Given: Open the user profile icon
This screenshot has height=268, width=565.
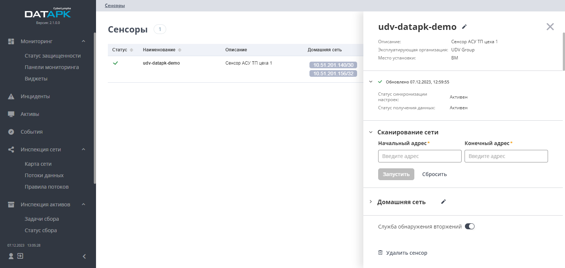Looking at the screenshot, I should (11, 256).
